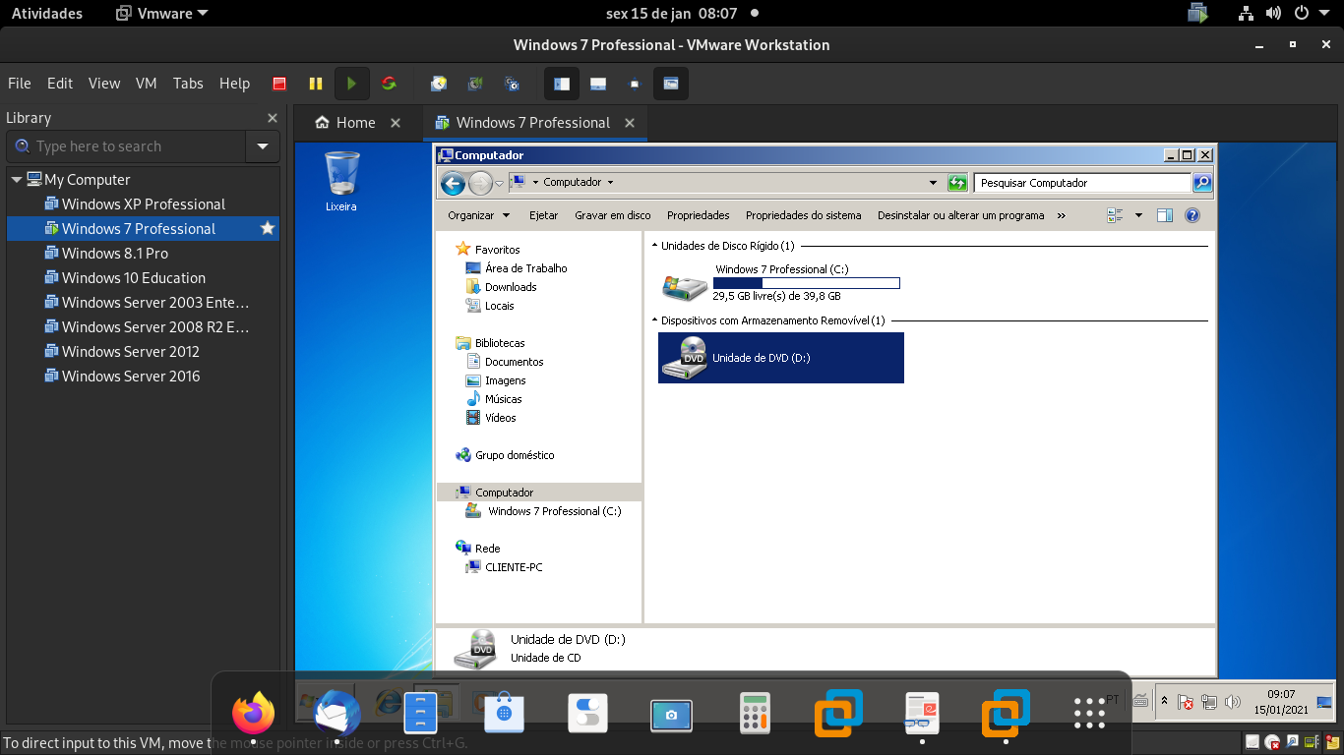Image resolution: width=1344 pixels, height=755 pixels.
Task: Select Grupo doméstico in navigation pane
Action: tap(515, 455)
